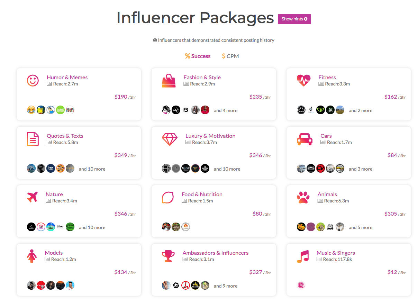The height and width of the screenshot is (299, 418).
Task: Click the Models person icon
Action: pos(32,256)
